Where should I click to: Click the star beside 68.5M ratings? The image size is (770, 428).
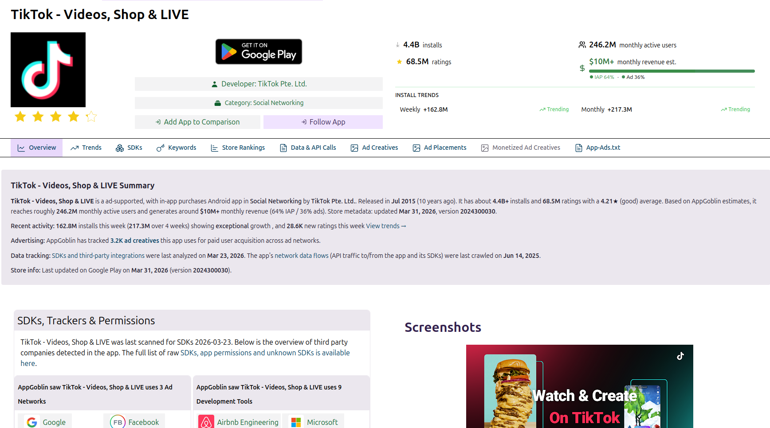(399, 62)
